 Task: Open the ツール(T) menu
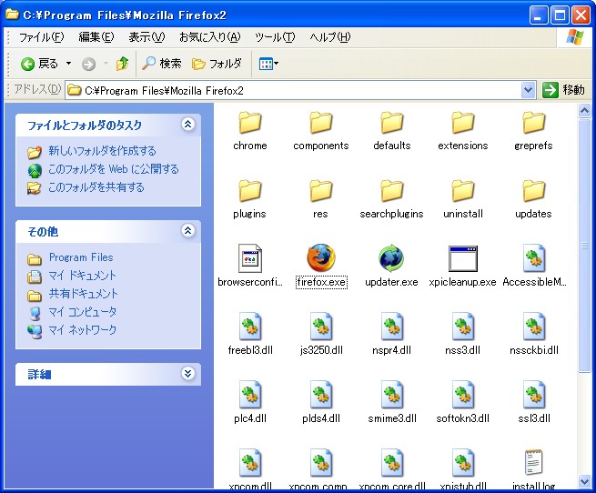click(275, 37)
